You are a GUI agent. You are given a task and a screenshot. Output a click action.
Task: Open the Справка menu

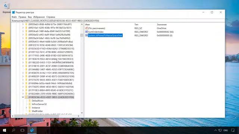(51, 17)
